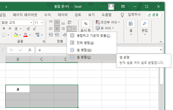Open fill color palette dropdown
This screenshot has height=110, width=173.
20,35
